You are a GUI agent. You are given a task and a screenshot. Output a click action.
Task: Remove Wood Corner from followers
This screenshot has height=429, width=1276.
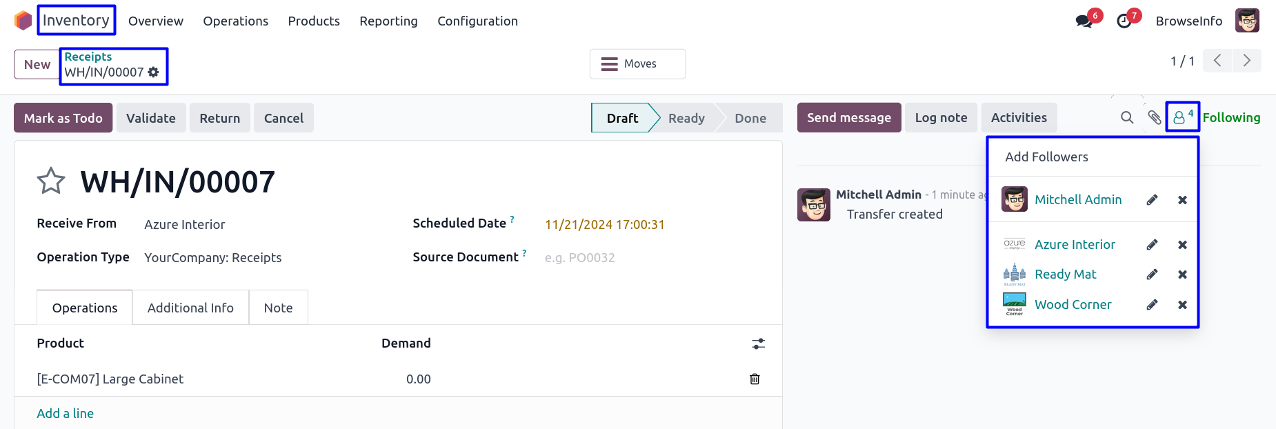(x=1182, y=305)
